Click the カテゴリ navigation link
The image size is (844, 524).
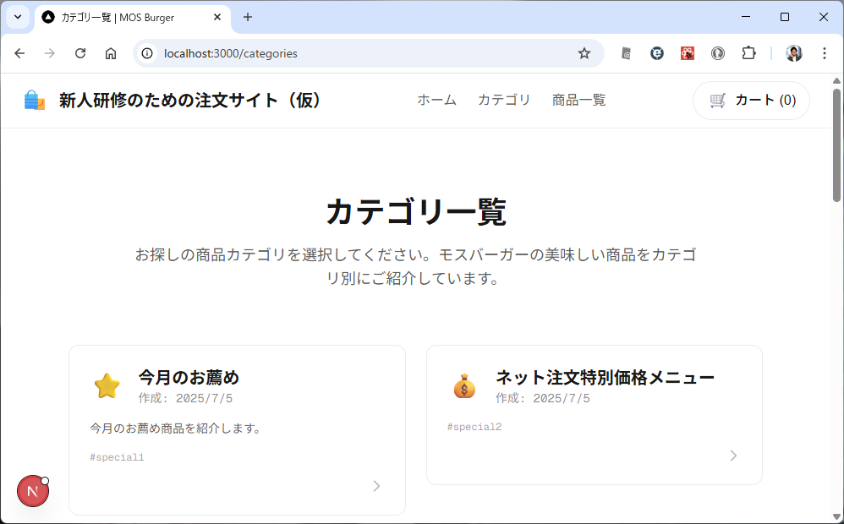click(504, 101)
